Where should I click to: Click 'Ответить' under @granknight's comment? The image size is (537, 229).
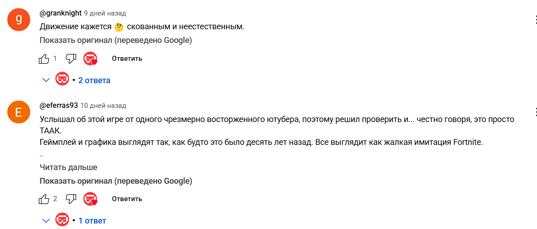click(x=127, y=59)
